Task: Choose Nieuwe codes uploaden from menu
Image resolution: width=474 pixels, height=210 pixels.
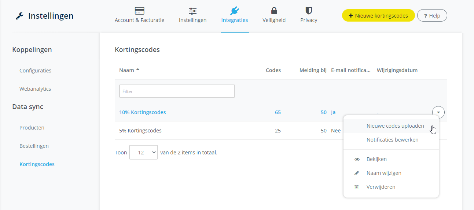Action: tap(395, 126)
